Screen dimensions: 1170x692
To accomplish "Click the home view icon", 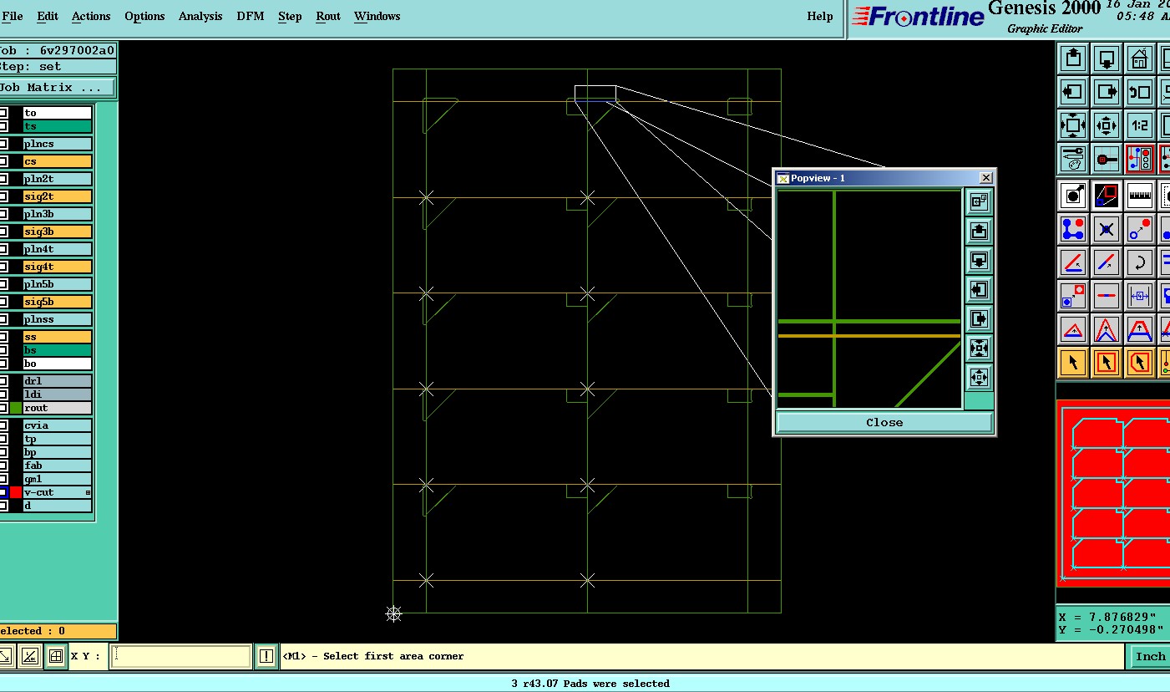I will pyautogui.click(x=1140, y=59).
